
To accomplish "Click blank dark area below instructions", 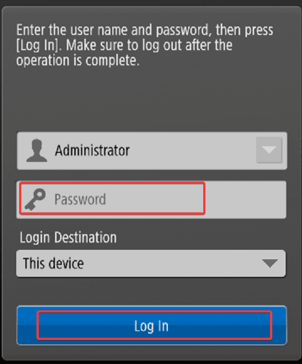I will click(x=150, y=100).
